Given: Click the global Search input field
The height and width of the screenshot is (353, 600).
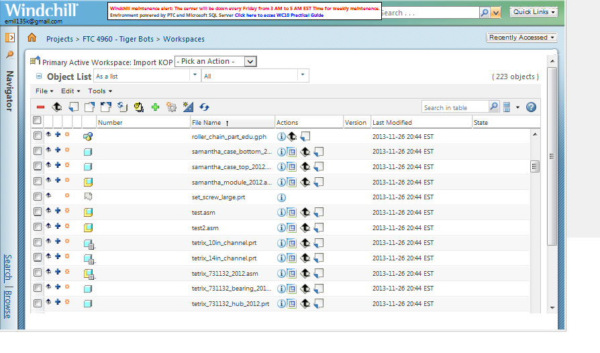Looking at the screenshot, I should coord(430,13).
